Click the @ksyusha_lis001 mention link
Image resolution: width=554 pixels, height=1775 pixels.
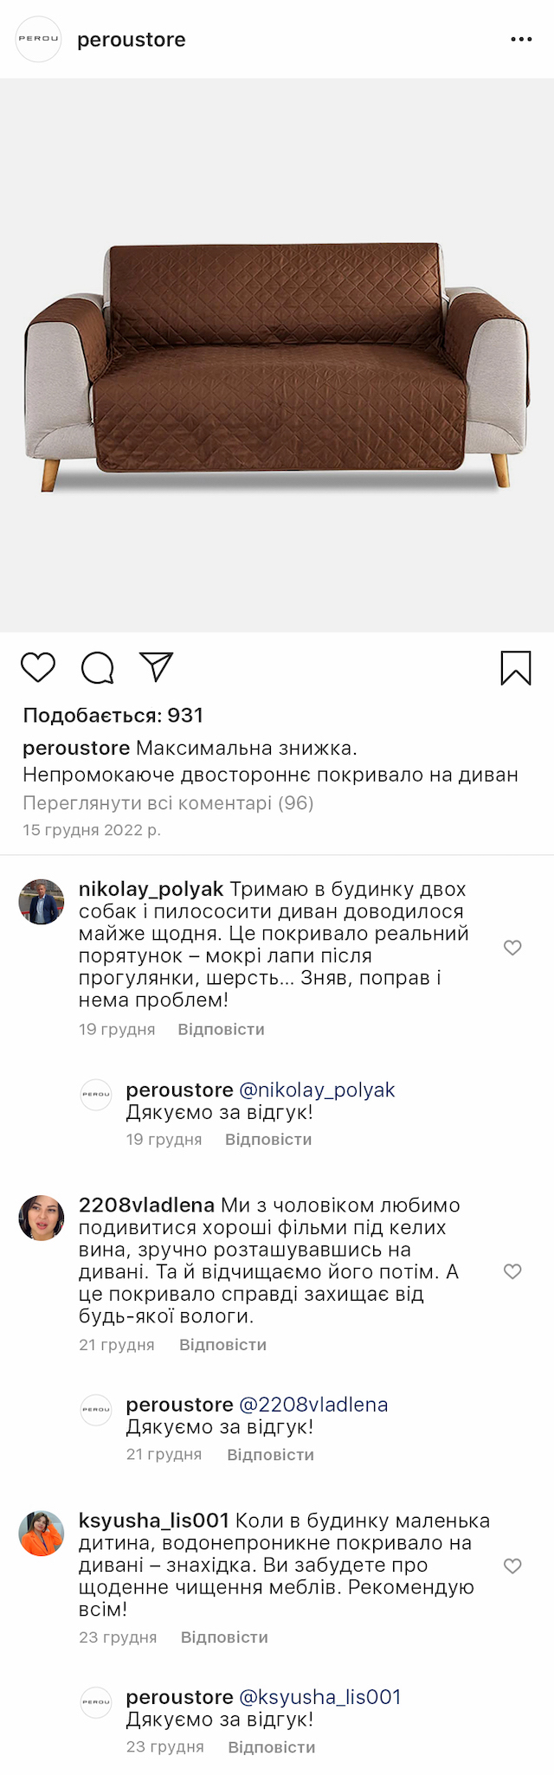[x=320, y=1697]
